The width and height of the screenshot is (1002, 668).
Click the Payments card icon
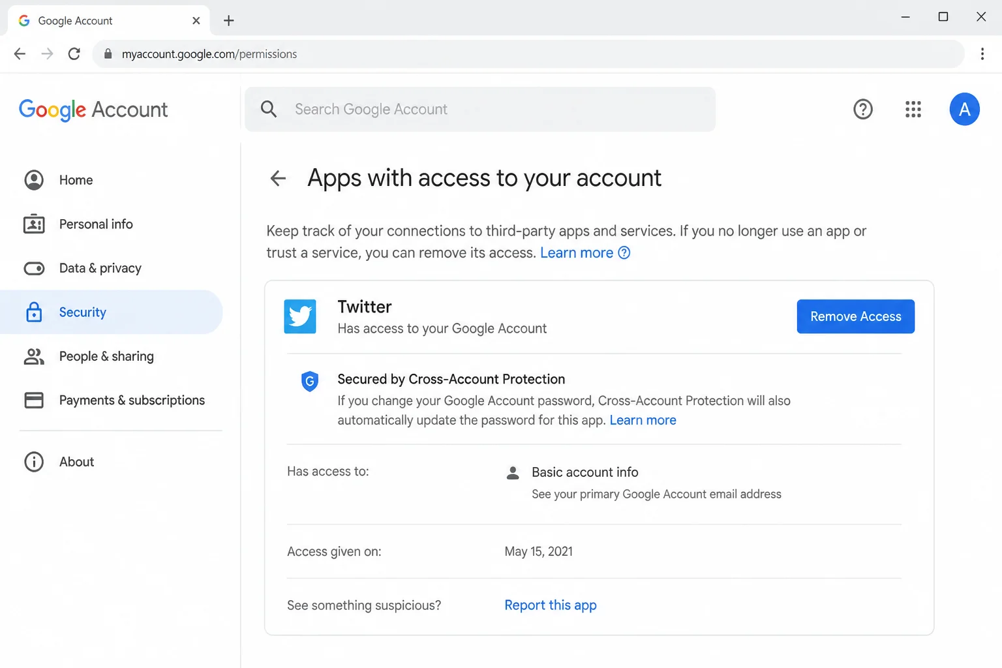click(x=34, y=400)
